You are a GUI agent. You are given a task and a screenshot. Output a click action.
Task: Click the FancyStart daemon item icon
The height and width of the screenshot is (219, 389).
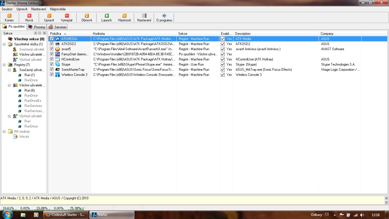58,54
